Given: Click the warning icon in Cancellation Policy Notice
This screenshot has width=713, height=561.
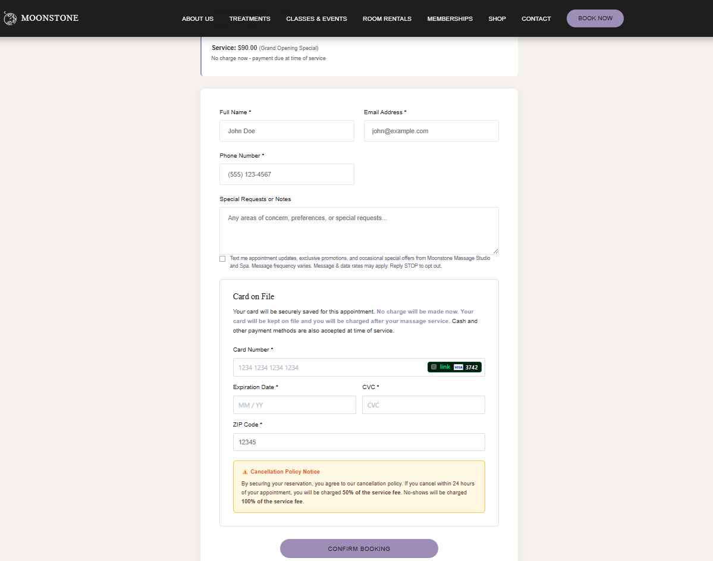Looking at the screenshot, I should (x=245, y=472).
